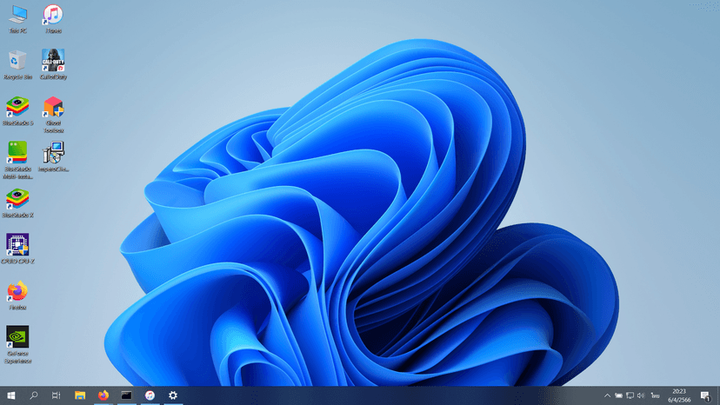Open CPUID CPU-Z desktop icon

[x=17, y=245]
